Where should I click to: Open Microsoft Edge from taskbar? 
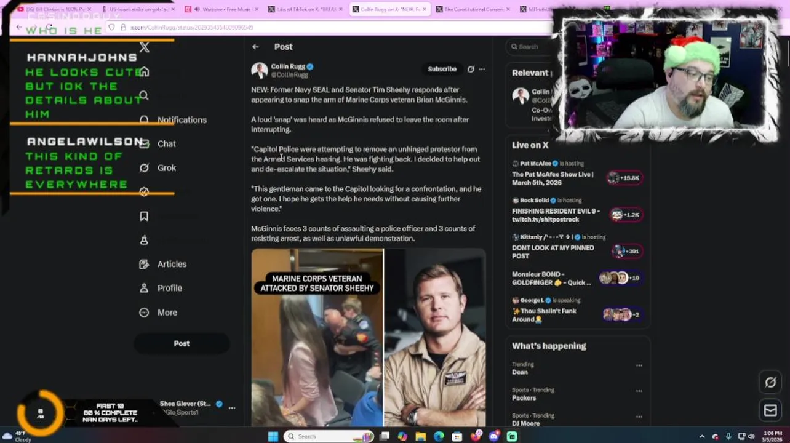point(439,437)
